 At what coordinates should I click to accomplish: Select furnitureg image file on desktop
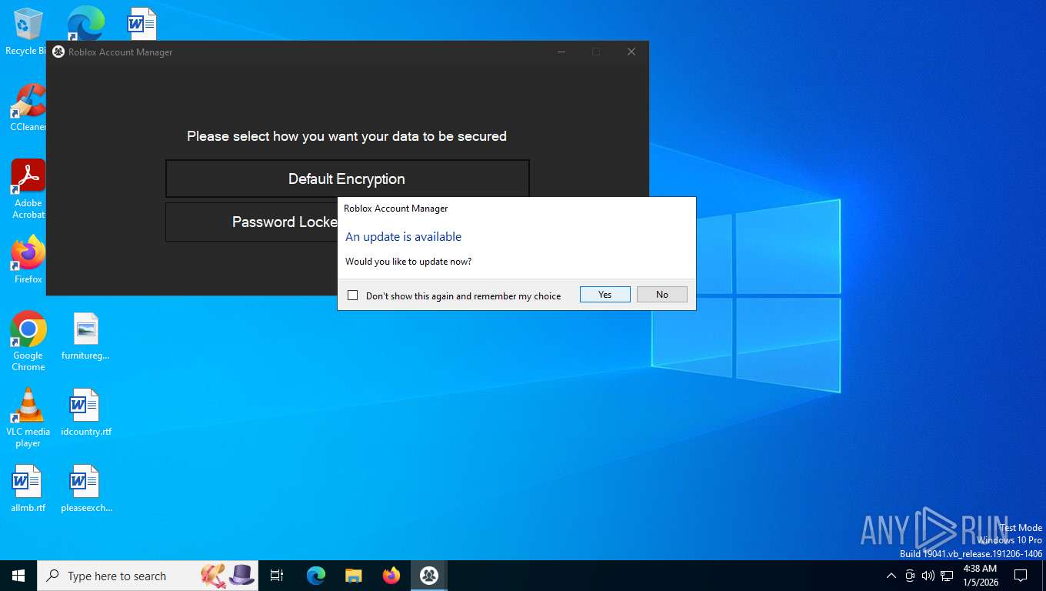coord(85,336)
